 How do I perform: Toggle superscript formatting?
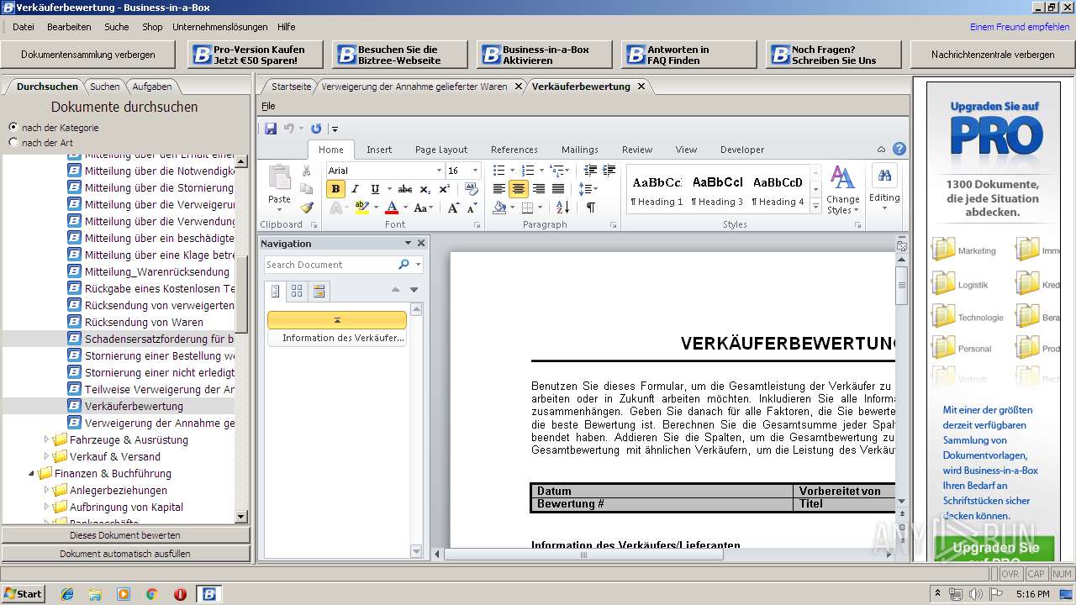442,189
